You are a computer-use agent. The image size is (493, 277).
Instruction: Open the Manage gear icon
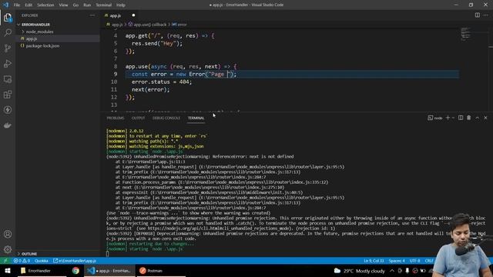click(x=8, y=249)
